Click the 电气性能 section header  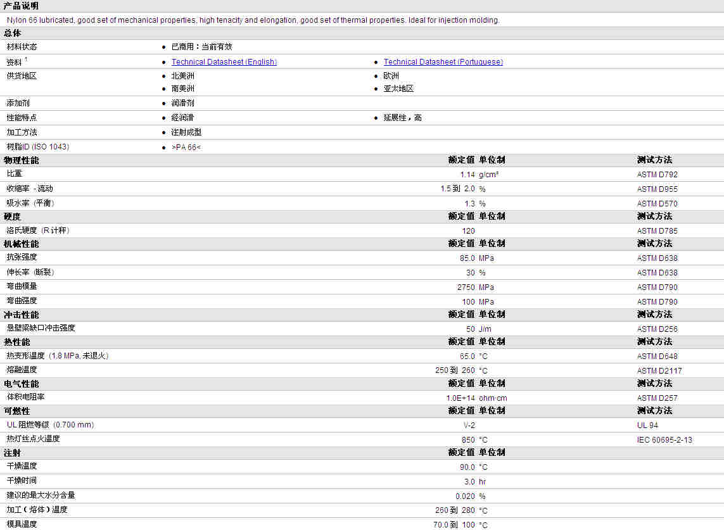point(22,384)
